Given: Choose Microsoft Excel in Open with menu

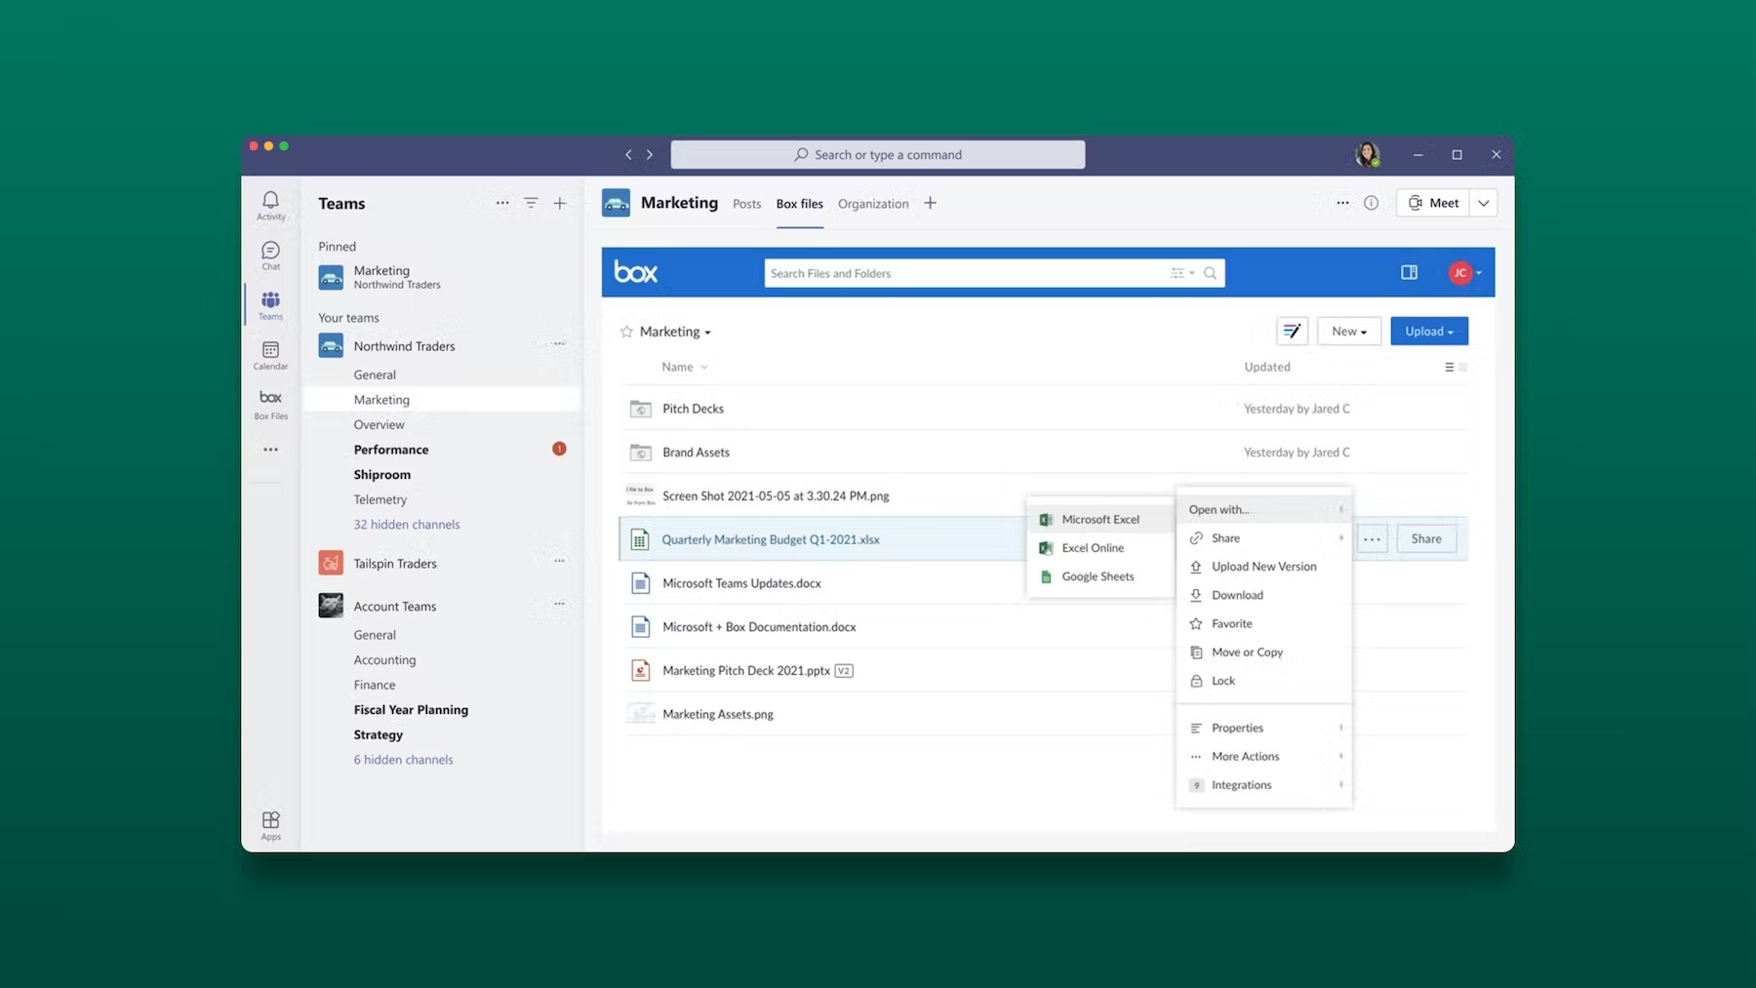Looking at the screenshot, I should [x=1100, y=519].
